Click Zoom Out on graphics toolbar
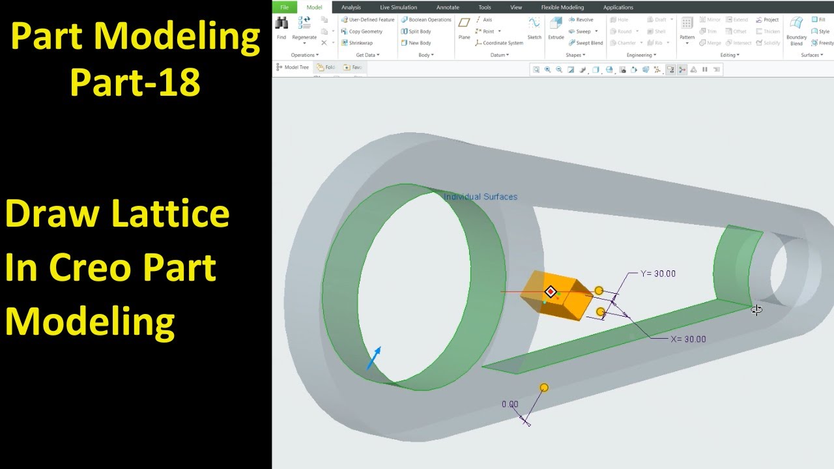834x469 pixels. coord(559,70)
